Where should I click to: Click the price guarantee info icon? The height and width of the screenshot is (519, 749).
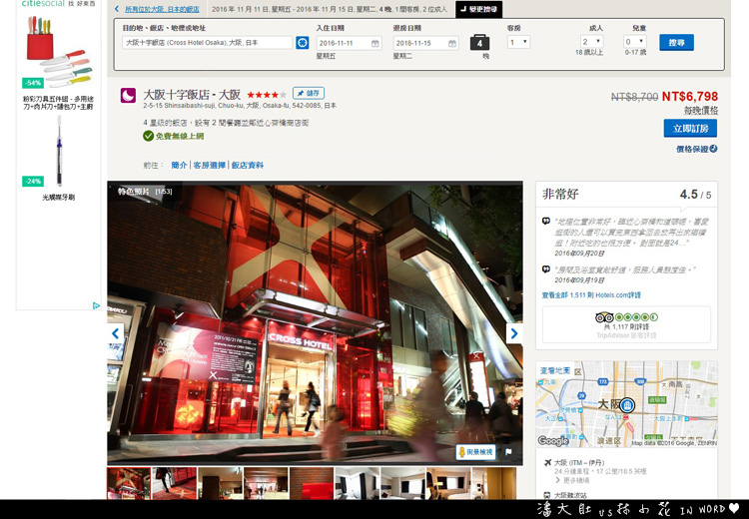(713, 149)
